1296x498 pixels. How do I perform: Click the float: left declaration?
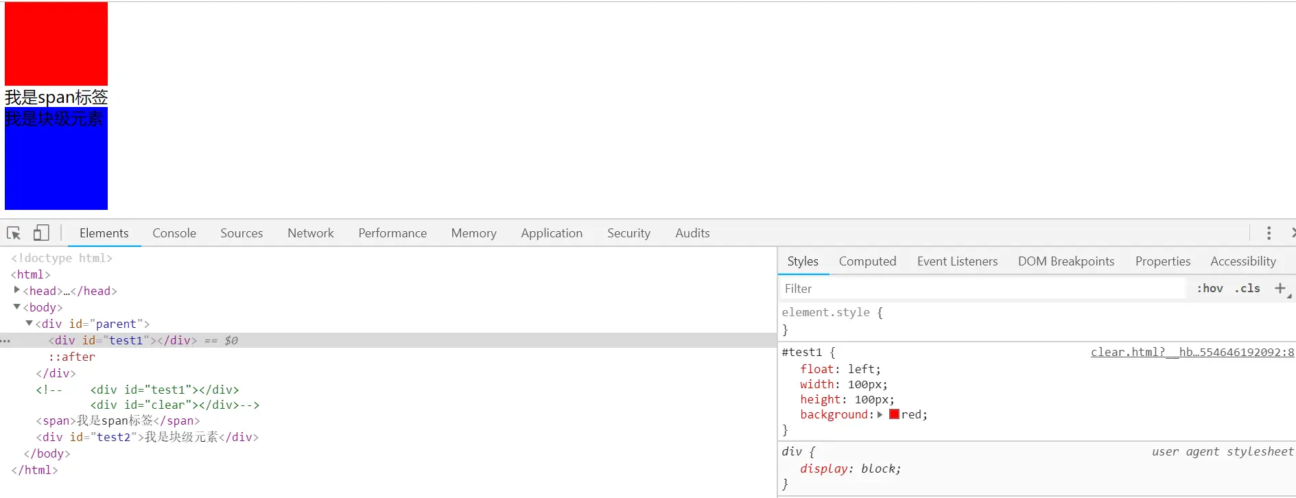[x=840, y=369]
